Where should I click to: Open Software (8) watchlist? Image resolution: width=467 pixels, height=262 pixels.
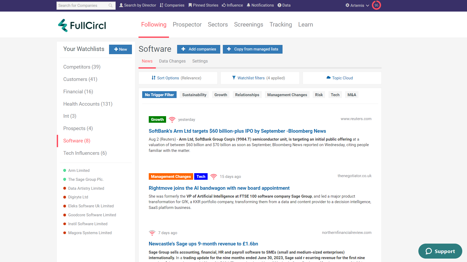click(x=77, y=141)
